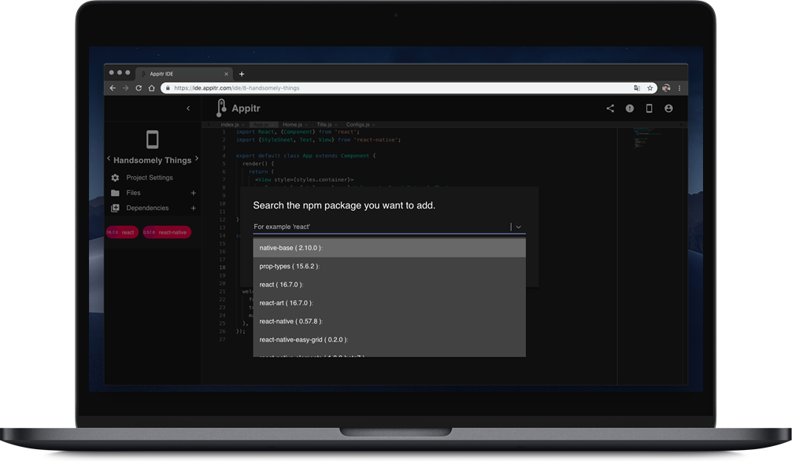792x461 pixels.
Task: Switch to the Configs.js tab
Action: [x=358, y=125]
